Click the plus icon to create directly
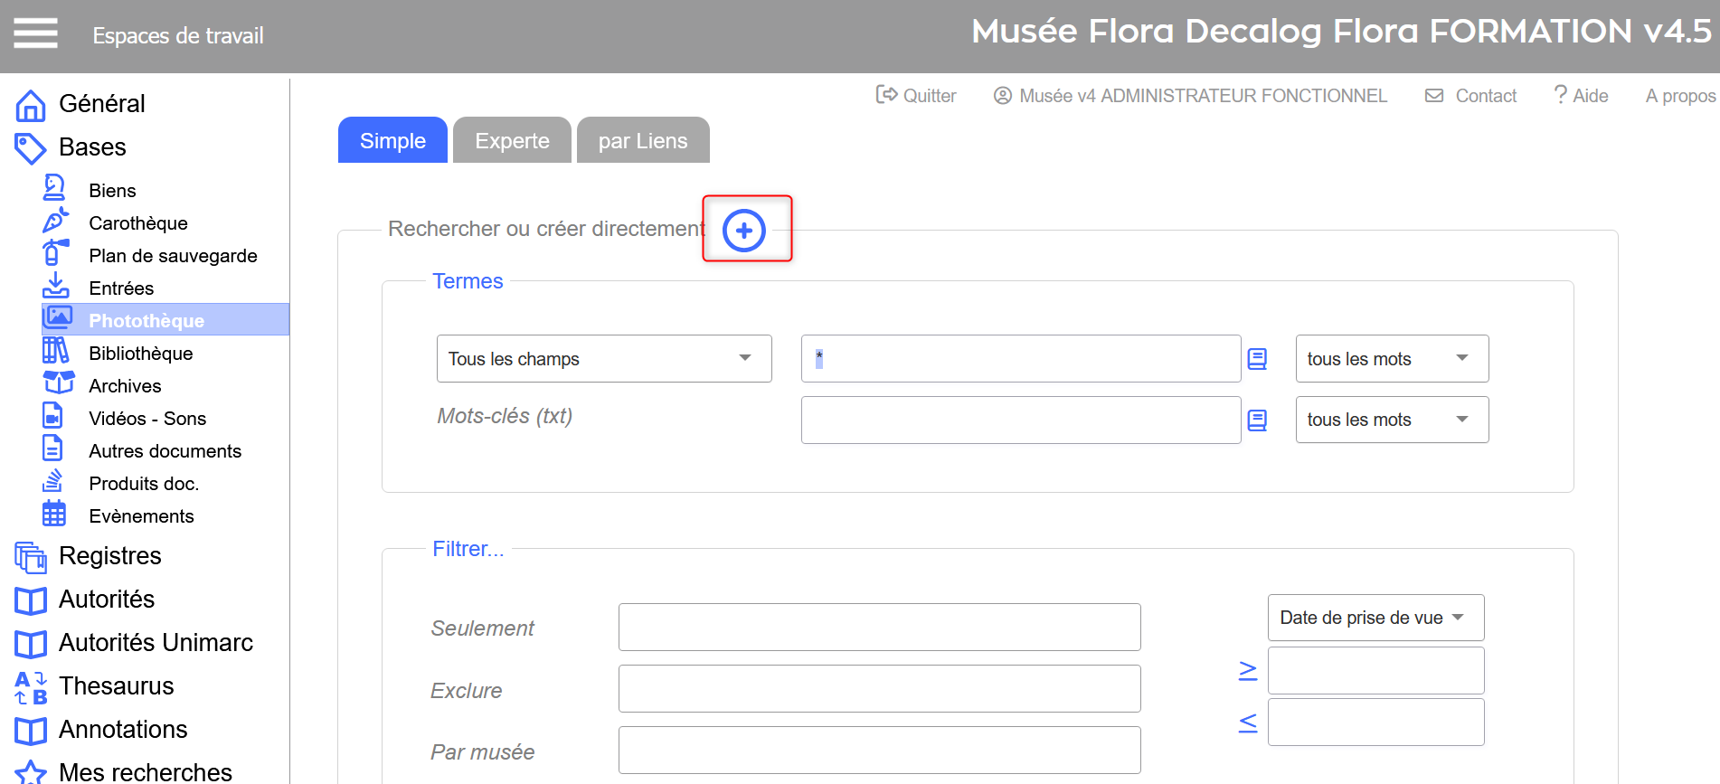1720x784 pixels. coord(744,231)
